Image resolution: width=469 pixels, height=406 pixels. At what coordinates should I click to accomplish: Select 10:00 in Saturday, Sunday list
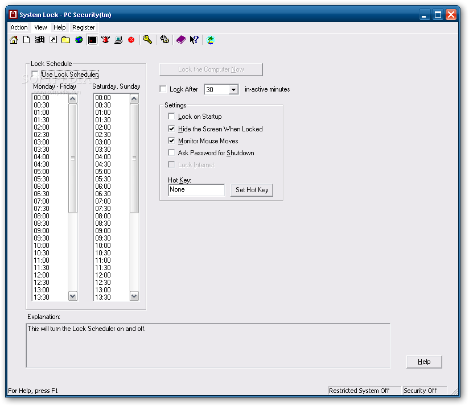coord(112,246)
